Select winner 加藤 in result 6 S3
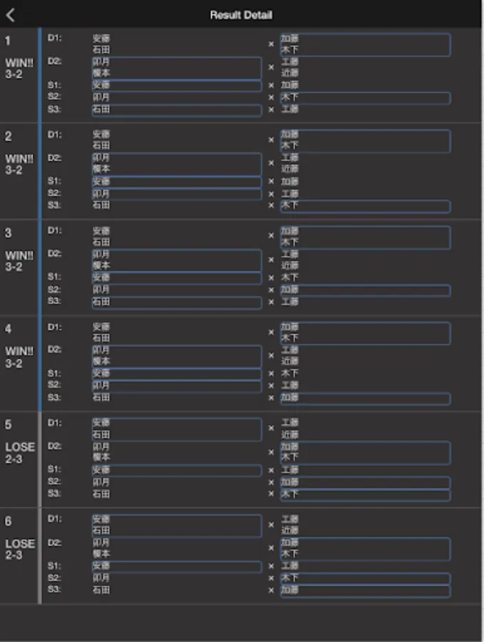Image resolution: width=484 pixels, height=642 pixels. tap(366, 591)
